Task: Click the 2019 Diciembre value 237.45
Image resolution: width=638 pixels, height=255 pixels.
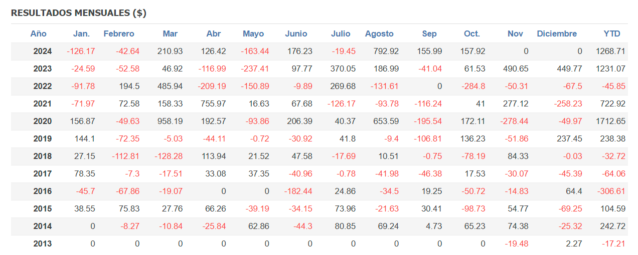Action: coord(569,138)
